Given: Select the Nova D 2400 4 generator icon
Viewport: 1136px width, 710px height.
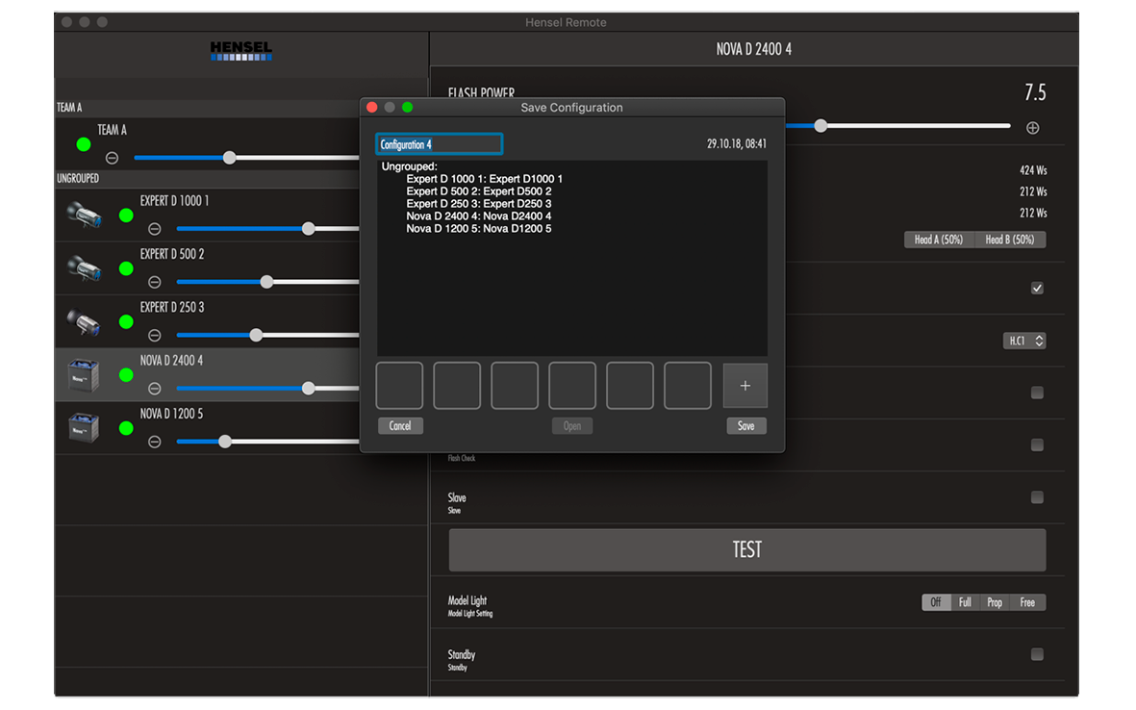Looking at the screenshot, I should 84,375.
